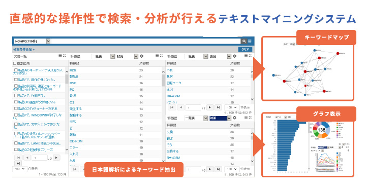Screen dimensions: 366x190
Task: Go to next page in the 原因 panel
Action: [210, 107]
